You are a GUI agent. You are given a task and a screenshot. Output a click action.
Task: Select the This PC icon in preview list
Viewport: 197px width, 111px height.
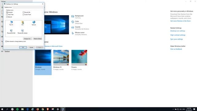point(11,23)
